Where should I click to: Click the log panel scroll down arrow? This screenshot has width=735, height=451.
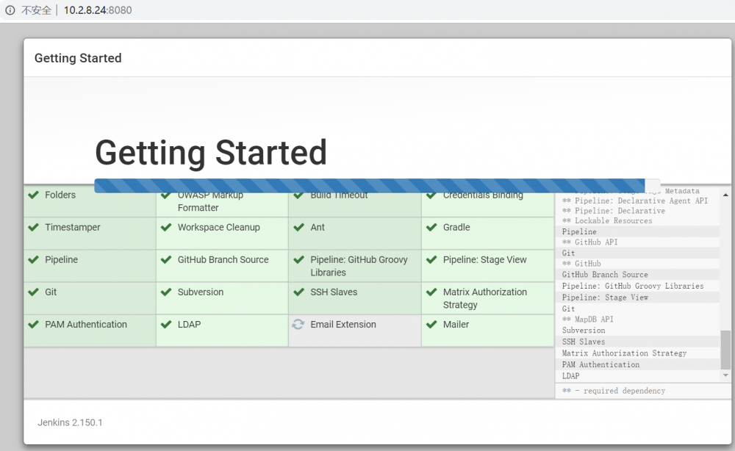[x=726, y=375]
